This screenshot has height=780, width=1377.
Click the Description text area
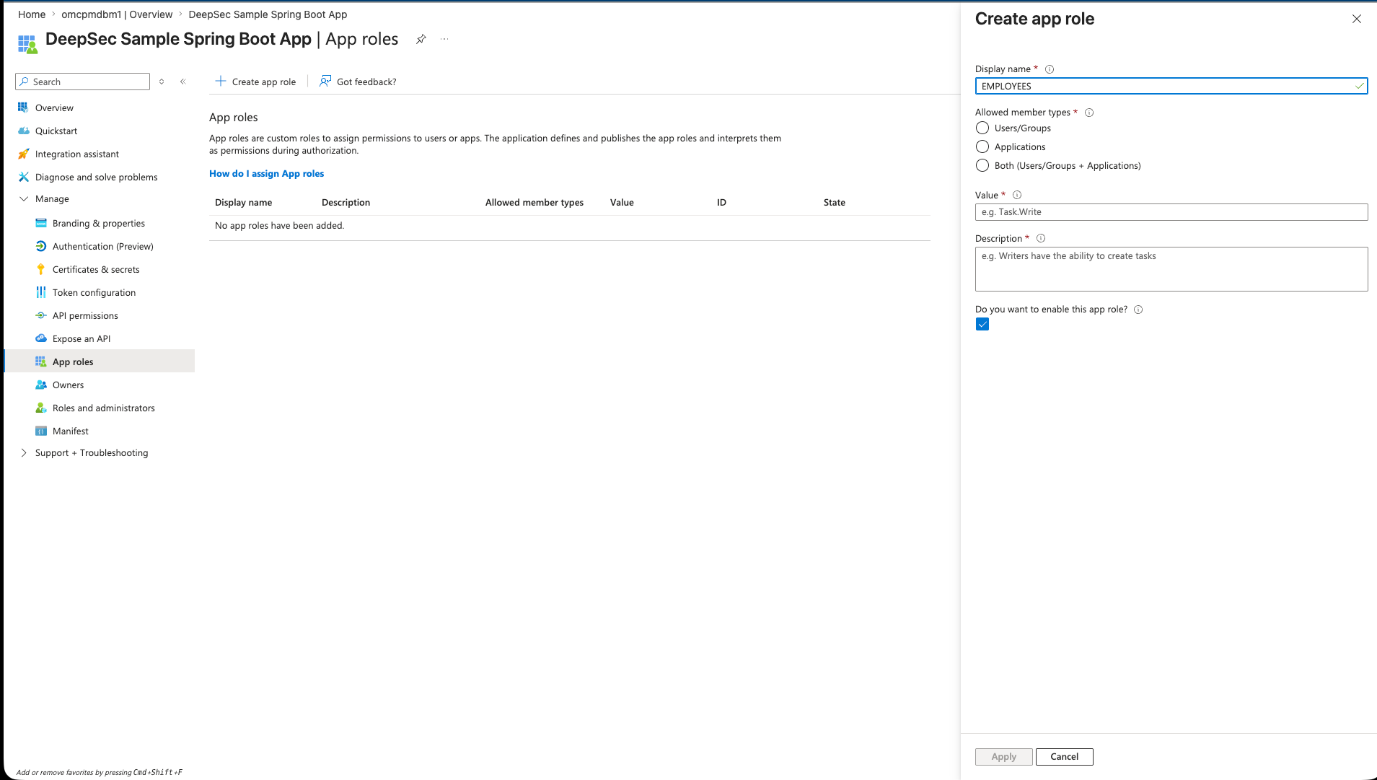[x=1171, y=269]
